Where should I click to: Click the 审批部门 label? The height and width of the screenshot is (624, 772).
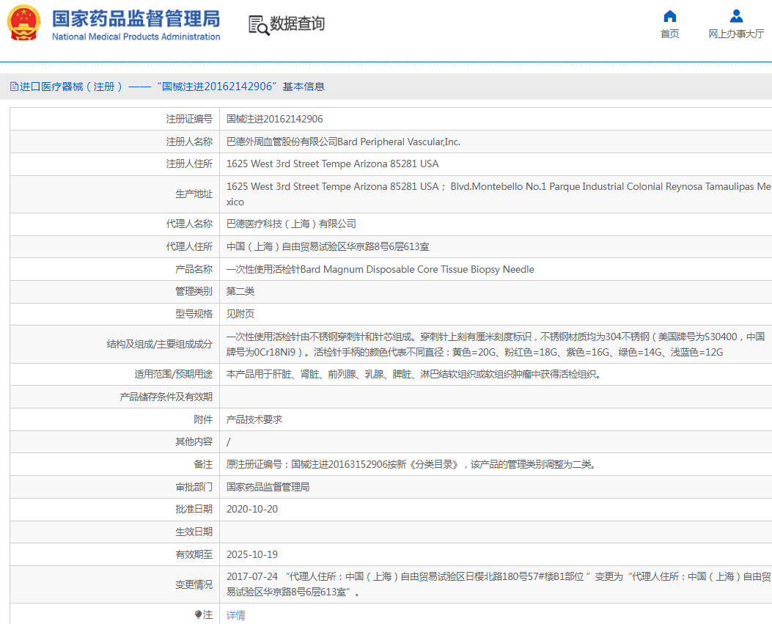coord(194,487)
